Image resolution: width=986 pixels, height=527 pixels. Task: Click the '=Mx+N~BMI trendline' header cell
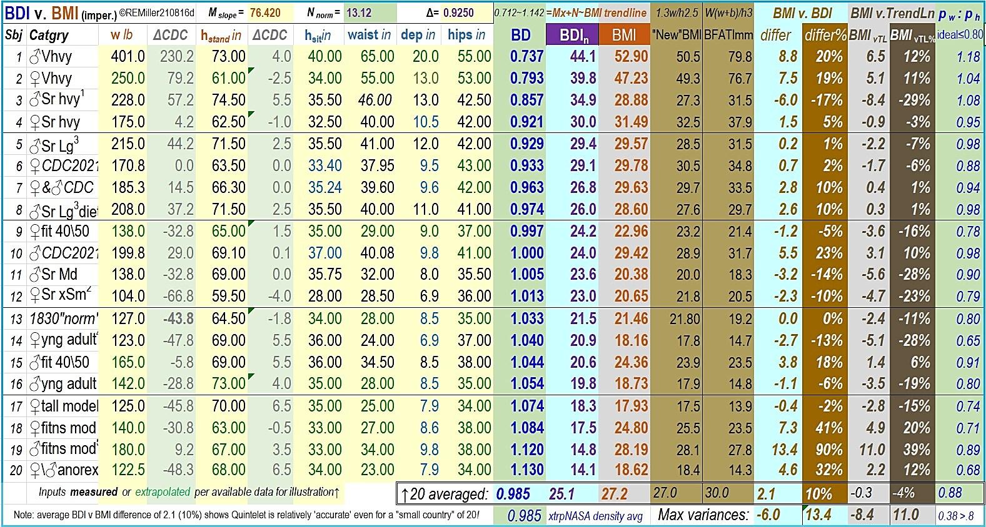tap(596, 12)
